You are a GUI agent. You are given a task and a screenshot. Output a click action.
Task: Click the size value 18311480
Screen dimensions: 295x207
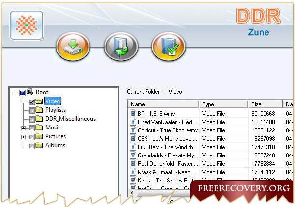click(263, 122)
